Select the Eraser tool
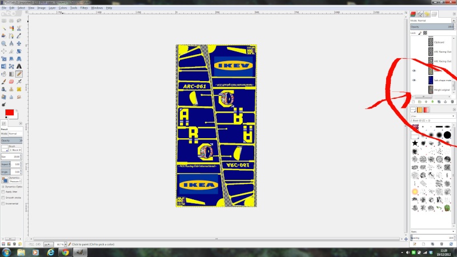Screen dimensions: 457x257 coord(11,82)
